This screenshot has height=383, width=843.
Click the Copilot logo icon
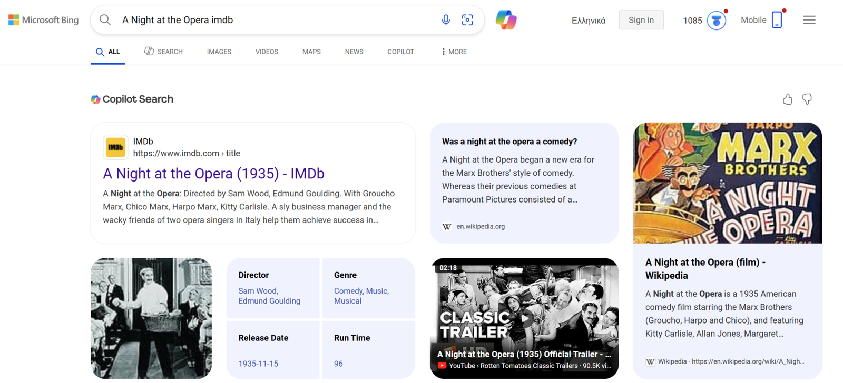(x=506, y=20)
